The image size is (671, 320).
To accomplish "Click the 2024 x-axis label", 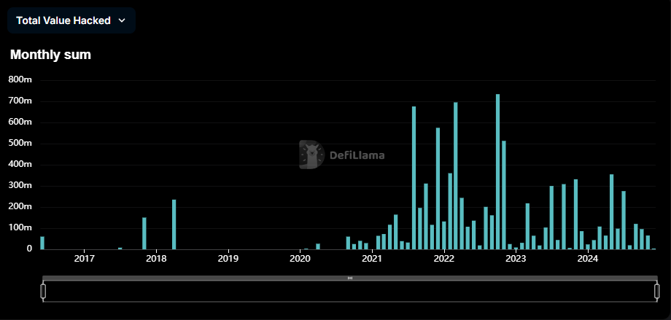I will click(x=588, y=259).
